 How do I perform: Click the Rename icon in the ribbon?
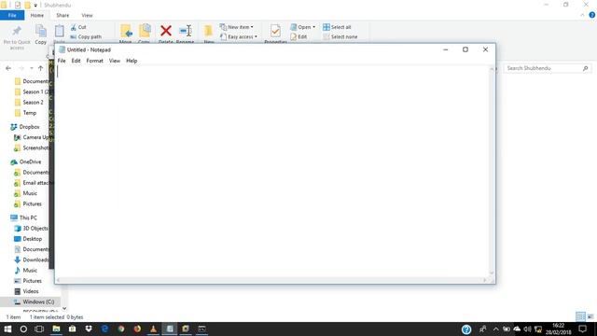pos(186,31)
